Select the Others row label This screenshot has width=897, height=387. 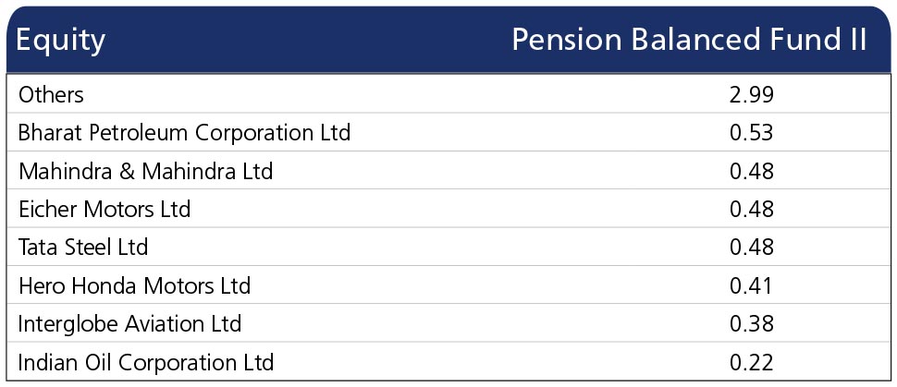[x=51, y=94]
